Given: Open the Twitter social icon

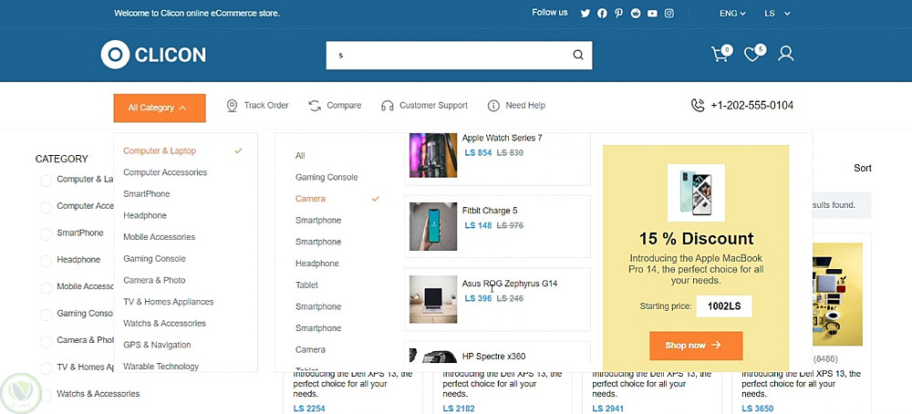Looking at the screenshot, I should (x=586, y=14).
